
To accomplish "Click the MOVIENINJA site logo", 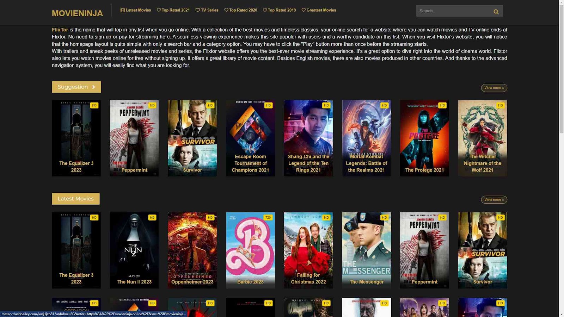I will pyautogui.click(x=77, y=13).
